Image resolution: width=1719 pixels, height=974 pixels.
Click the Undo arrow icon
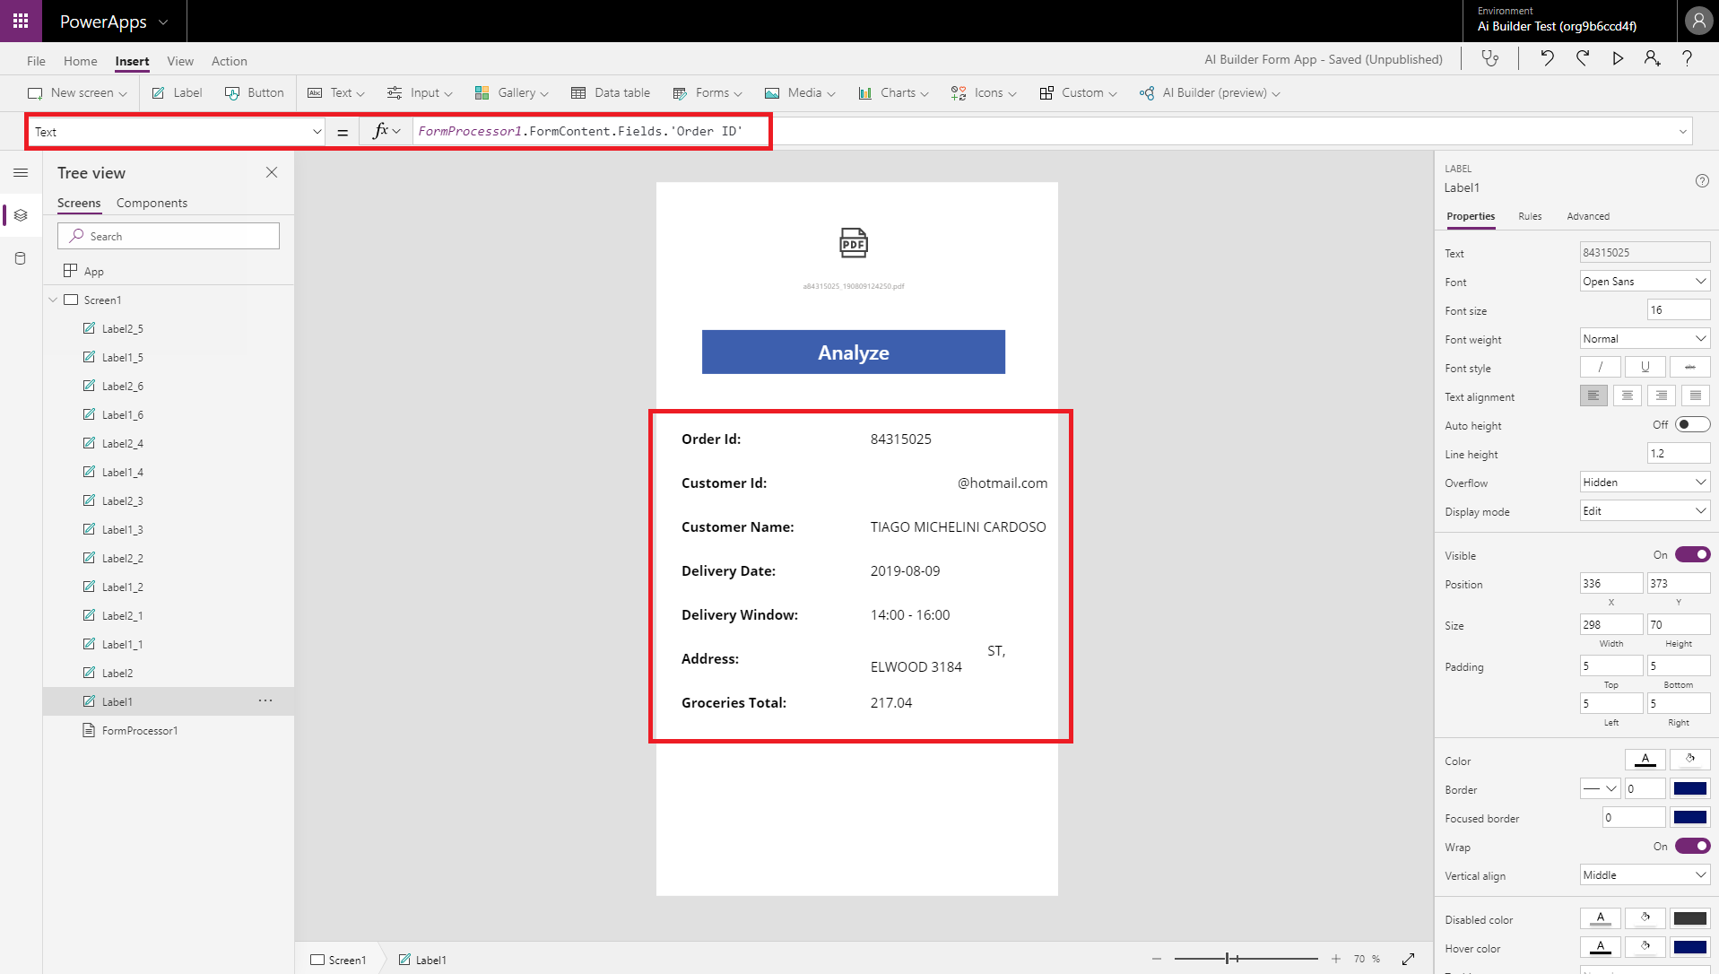(x=1547, y=59)
